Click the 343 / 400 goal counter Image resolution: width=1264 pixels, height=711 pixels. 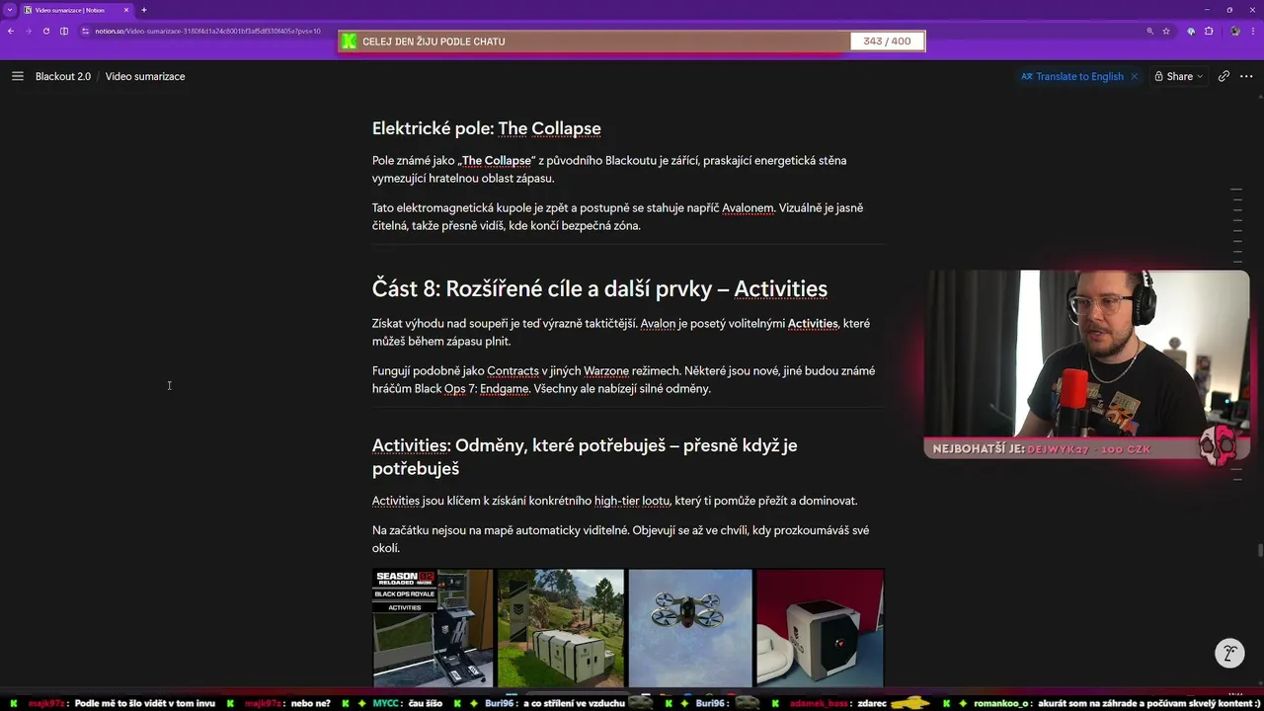pos(887,41)
